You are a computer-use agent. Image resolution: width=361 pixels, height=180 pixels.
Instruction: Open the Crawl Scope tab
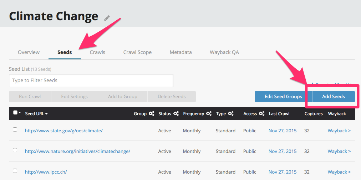137,52
